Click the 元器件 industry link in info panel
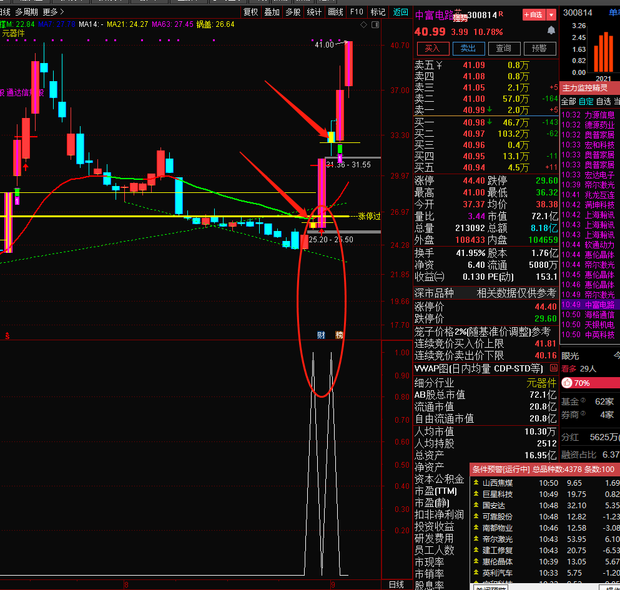 (541, 383)
